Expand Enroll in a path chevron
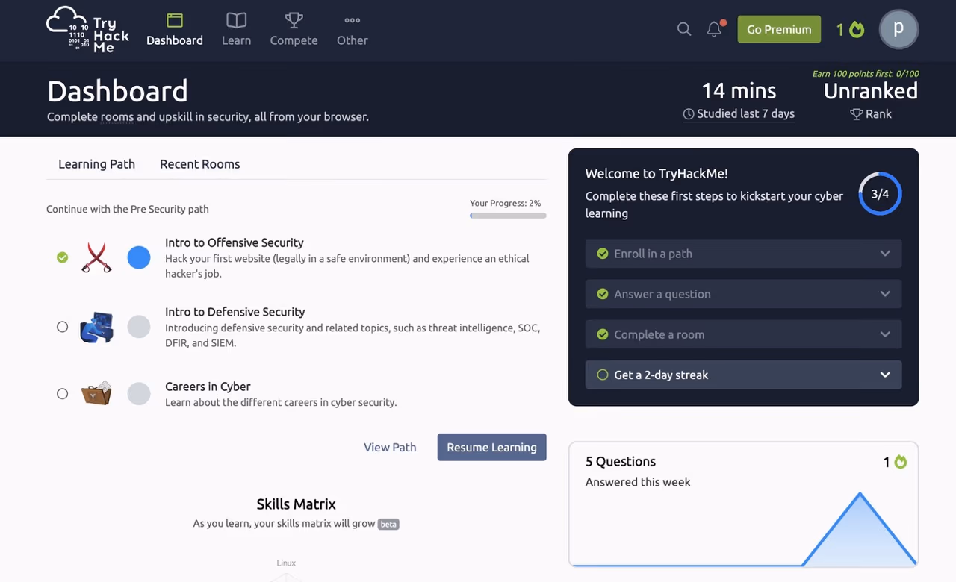The width and height of the screenshot is (956, 582). [885, 254]
